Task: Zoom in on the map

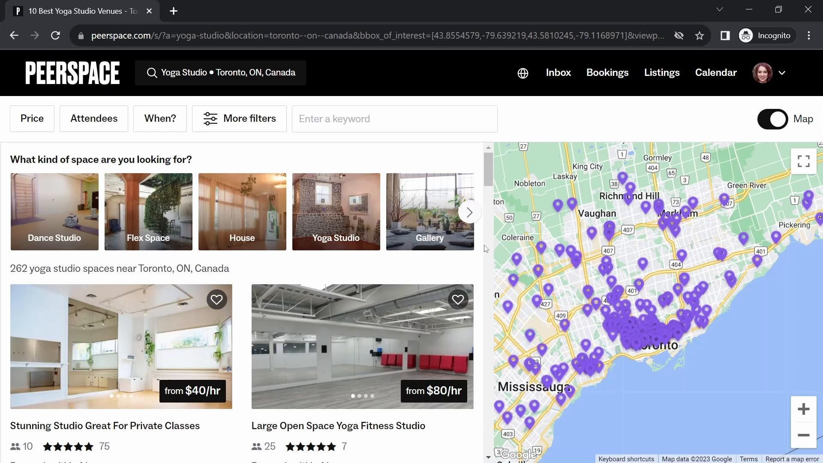Action: [803, 409]
